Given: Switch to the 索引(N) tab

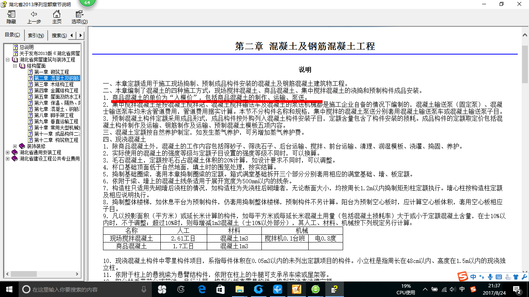Looking at the screenshot, I should click(x=36, y=36).
